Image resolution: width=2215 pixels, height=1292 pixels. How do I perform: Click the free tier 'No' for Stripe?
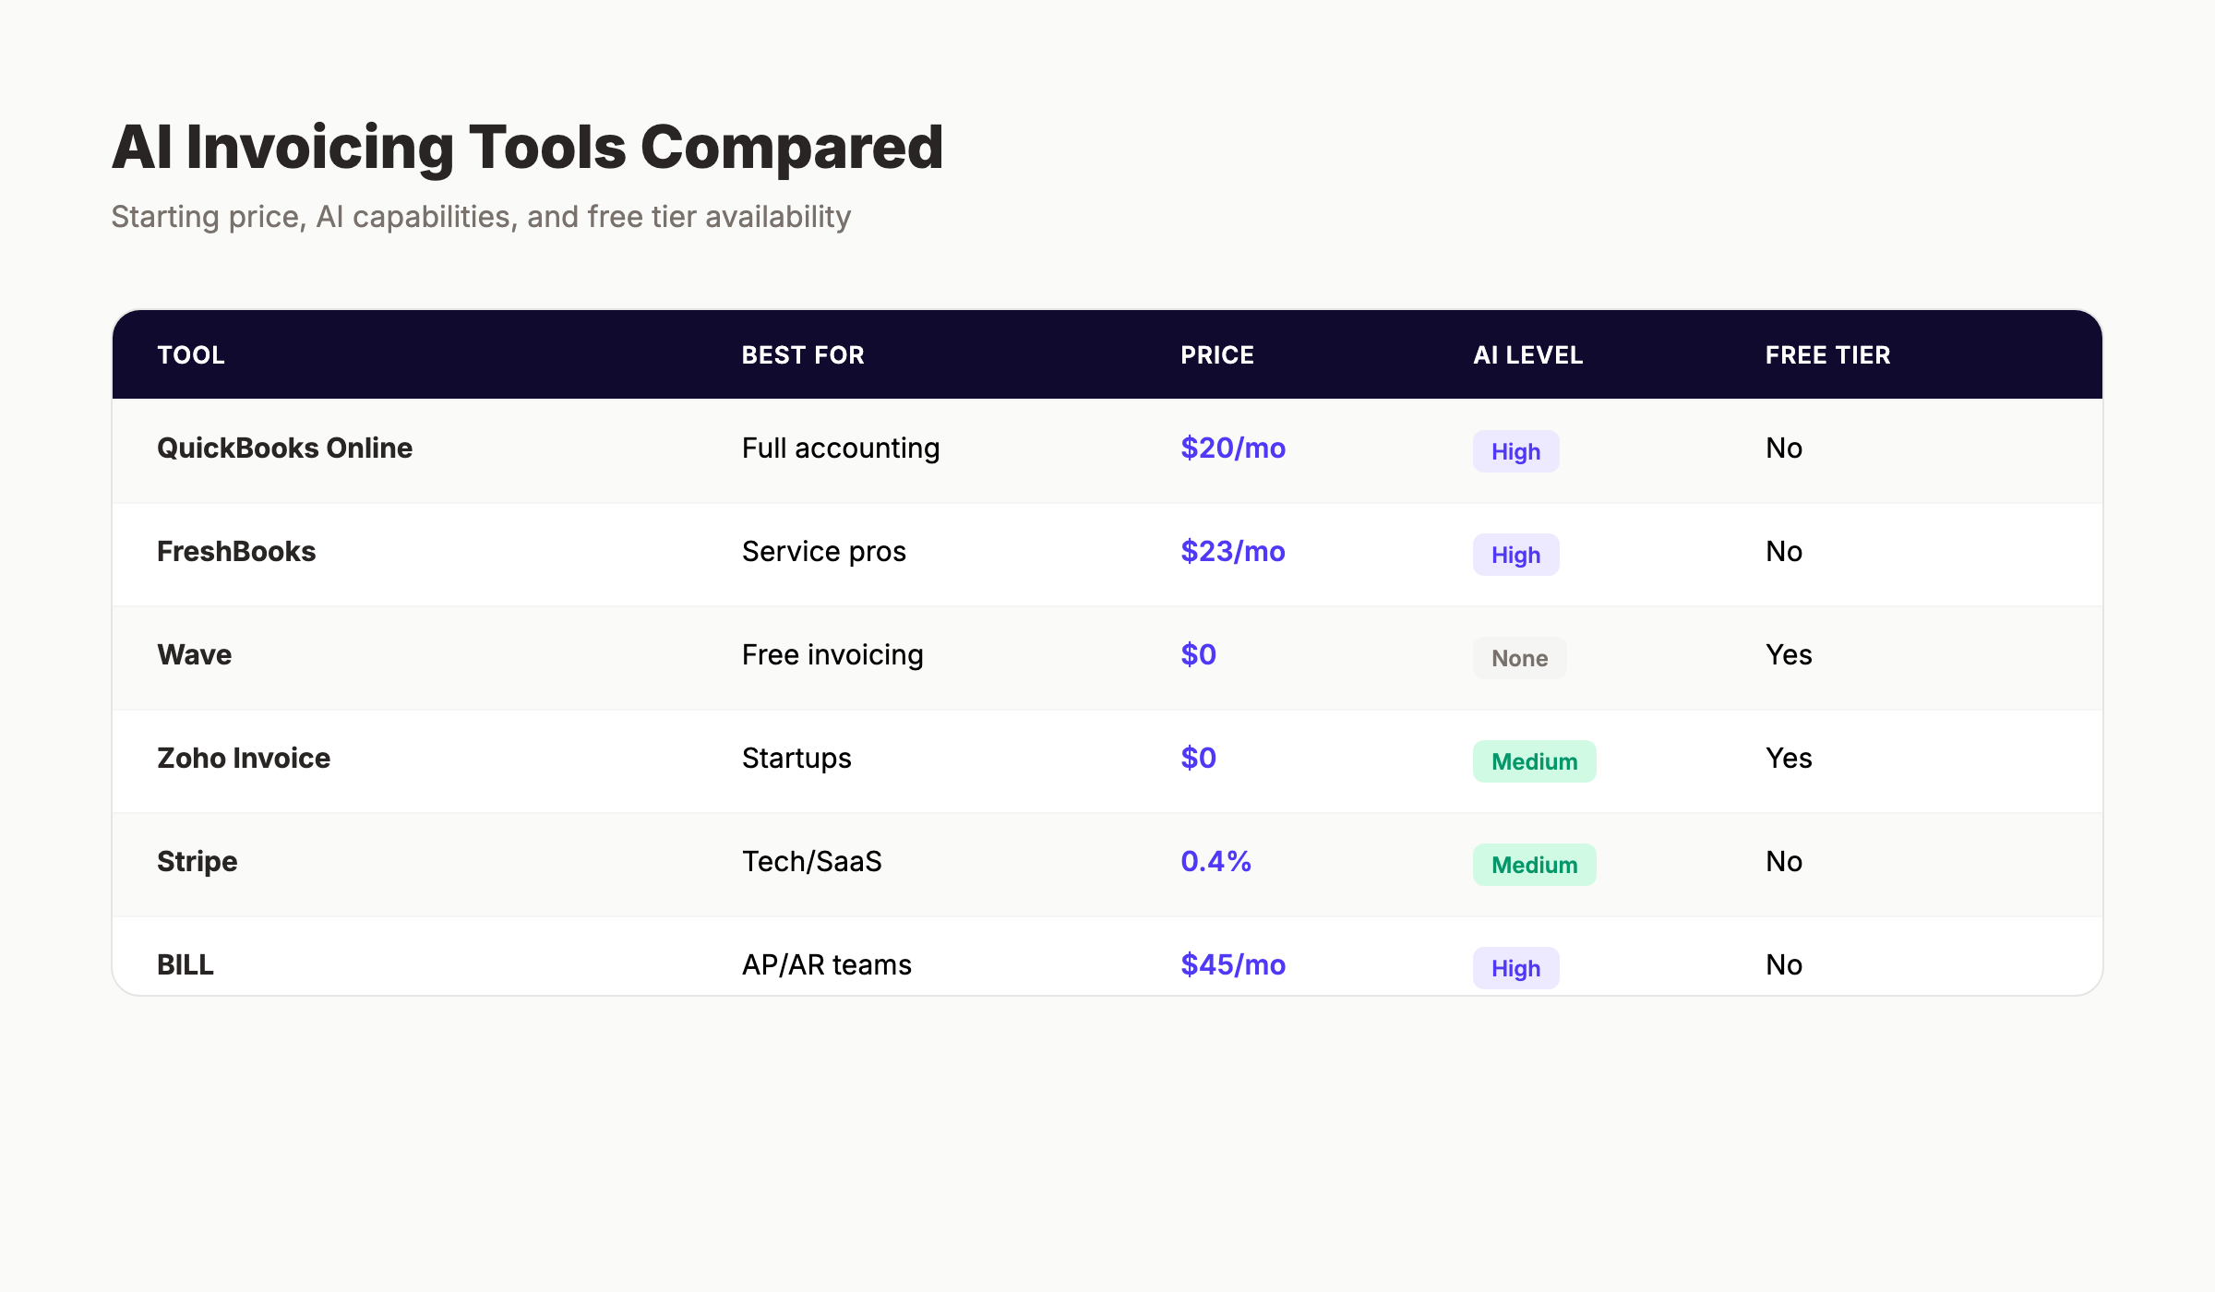(x=1784, y=862)
